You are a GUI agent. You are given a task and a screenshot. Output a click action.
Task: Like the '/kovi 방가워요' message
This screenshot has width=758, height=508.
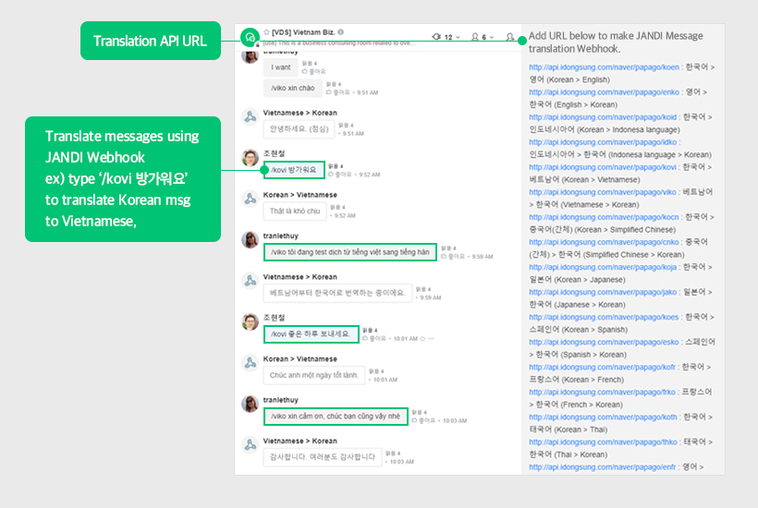(x=340, y=175)
